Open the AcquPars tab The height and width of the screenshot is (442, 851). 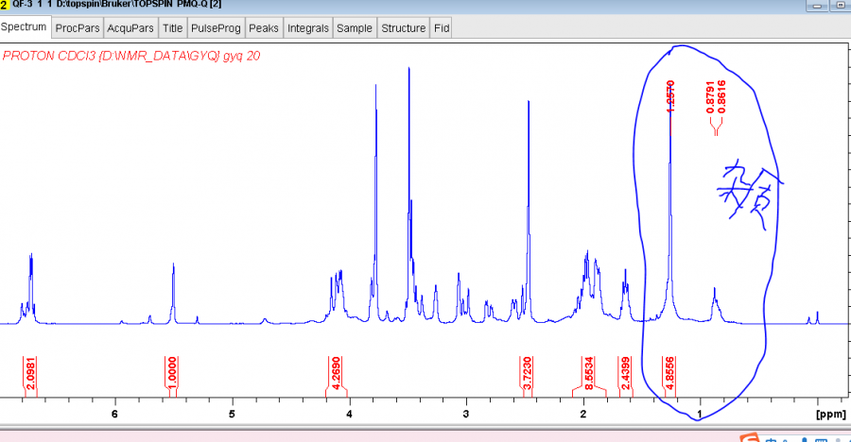coord(130,28)
